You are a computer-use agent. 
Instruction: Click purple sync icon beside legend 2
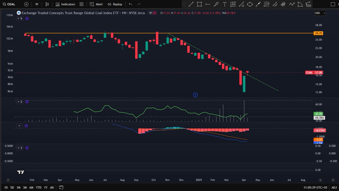[x=27, y=101]
